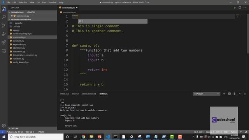Image resolution: width=249 pixels, height=140 pixels.
Task: Open the Edit menu
Action: (x=14, y=2)
